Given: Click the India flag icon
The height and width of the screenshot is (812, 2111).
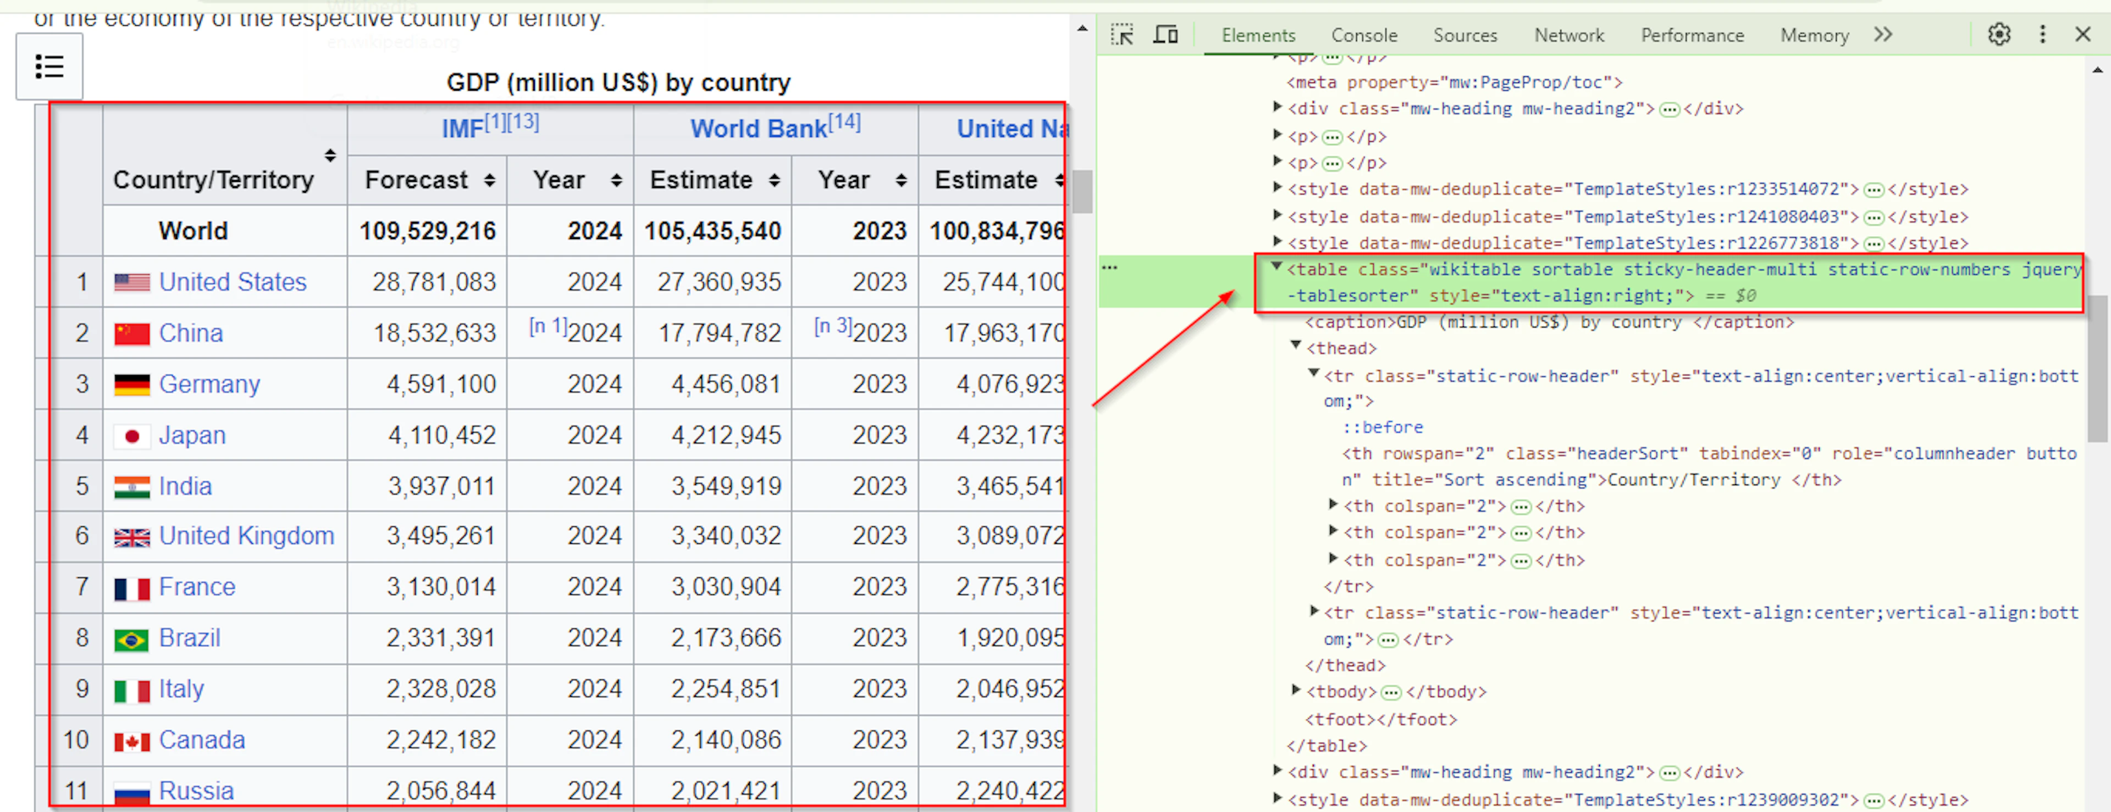Looking at the screenshot, I should pyautogui.click(x=132, y=487).
